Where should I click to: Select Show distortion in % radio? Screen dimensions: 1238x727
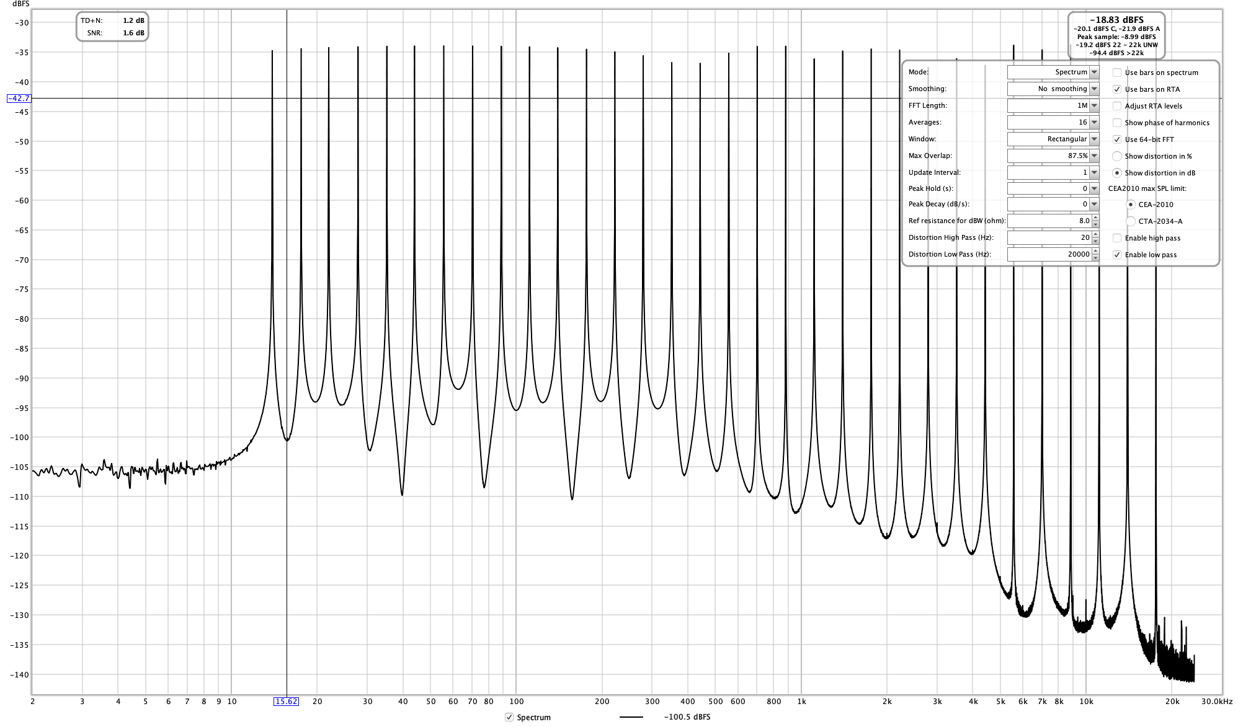pyautogui.click(x=1117, y=156)
